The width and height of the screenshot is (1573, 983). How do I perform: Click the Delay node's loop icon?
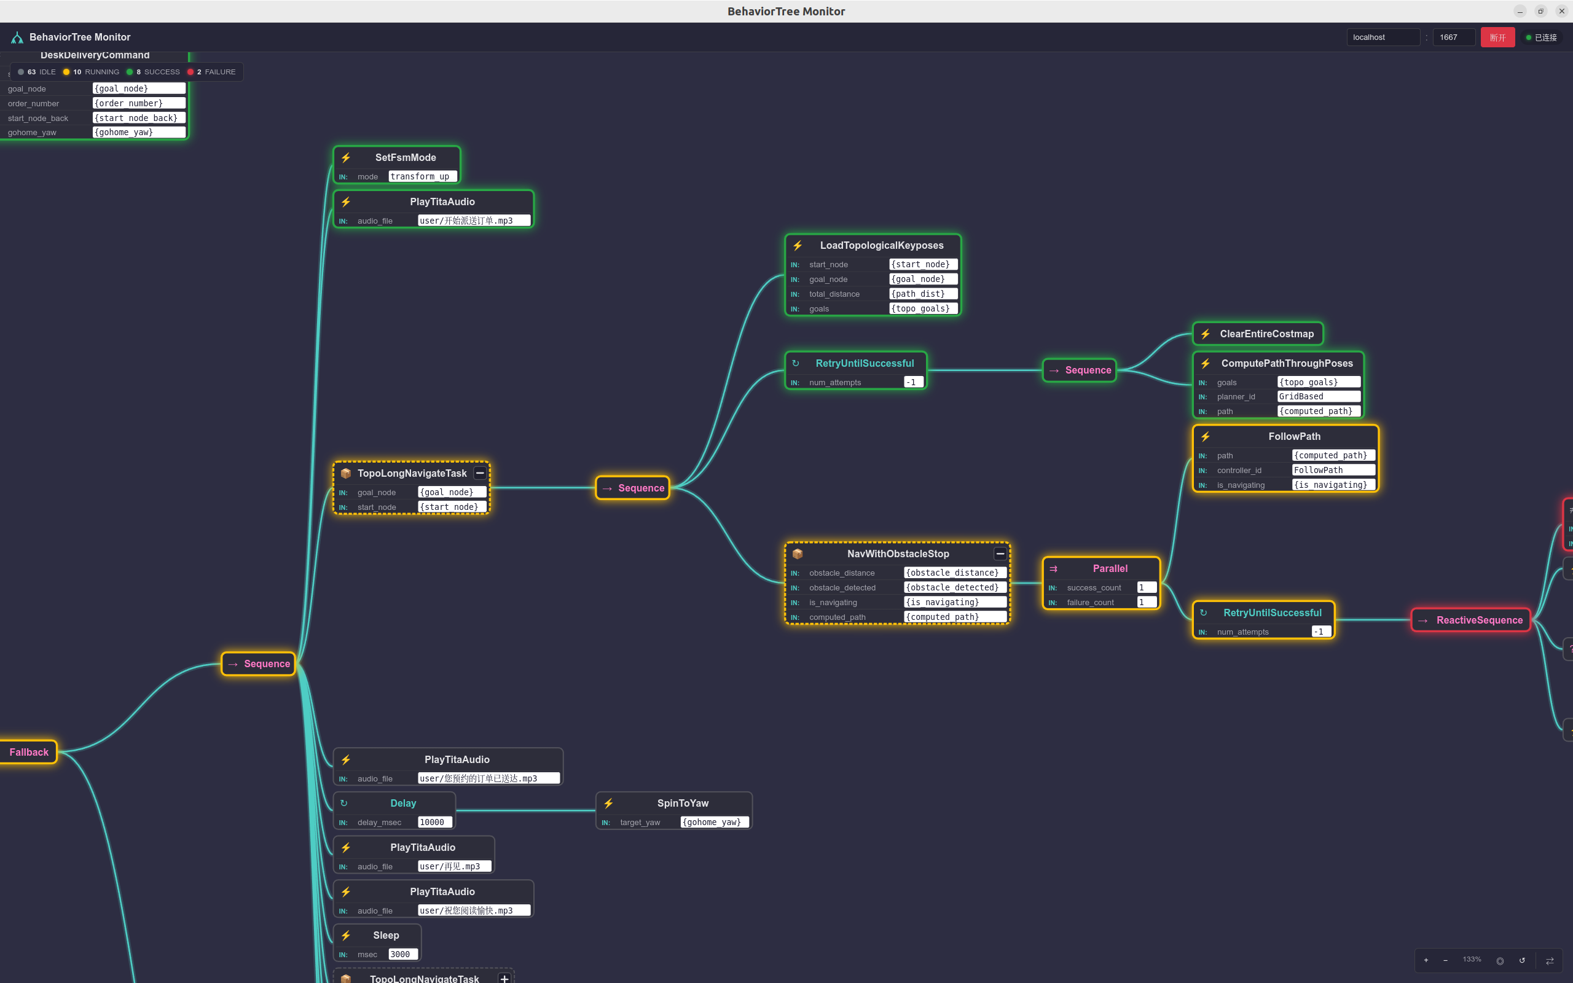click(344, 803)
